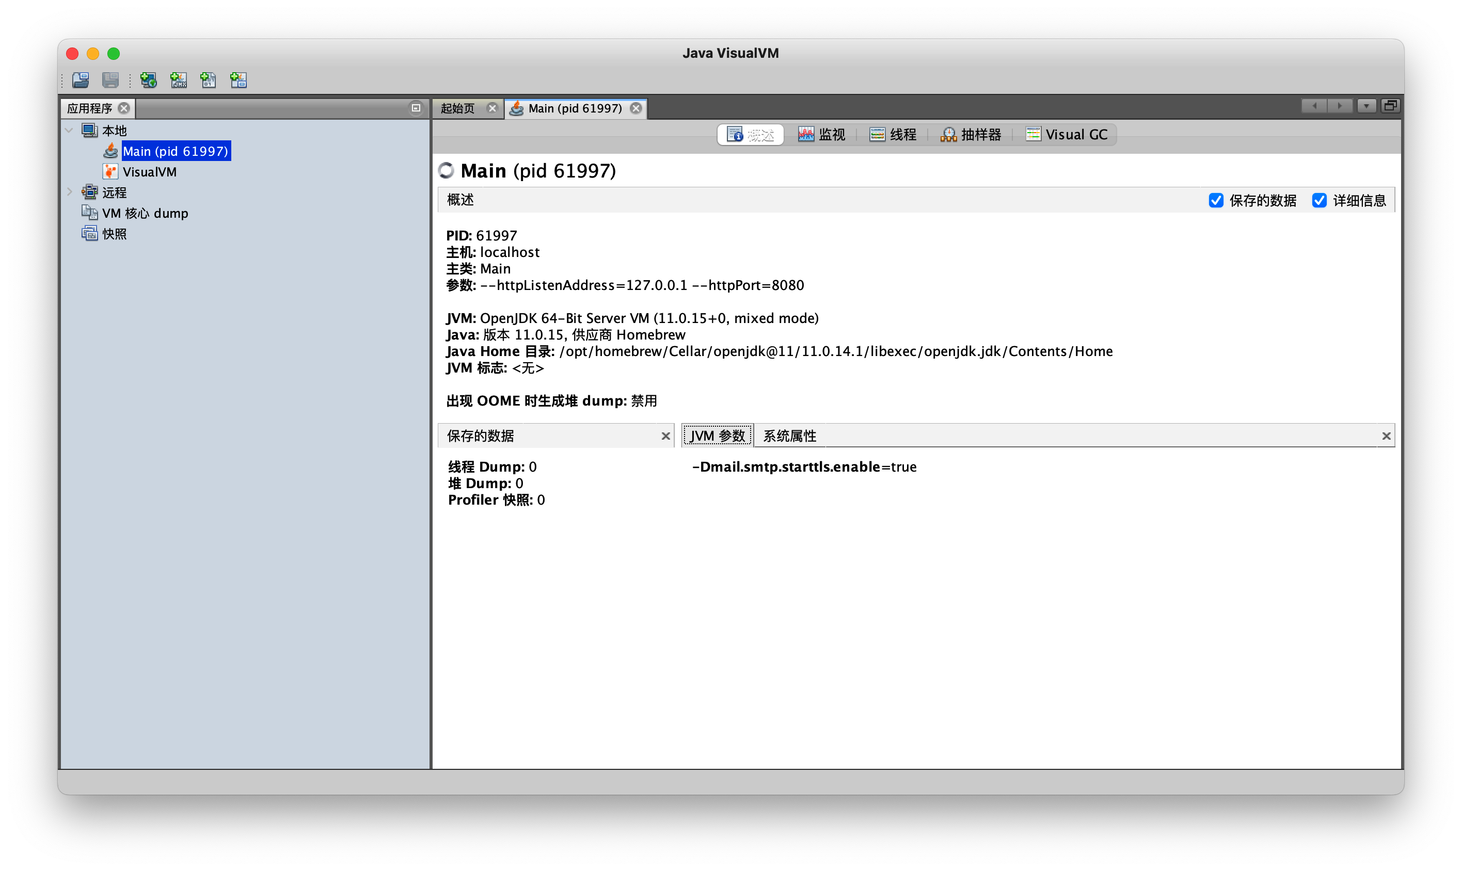Screen dimensions: 1462x871
Task: Click Add Remote Host toolbar icon
Action: 149,80
